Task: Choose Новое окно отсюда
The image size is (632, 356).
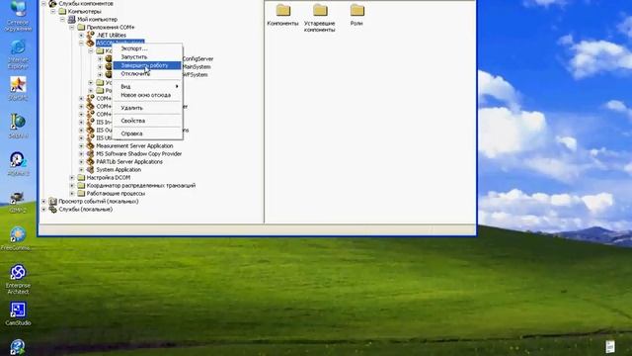Action: [x=147, y=95]
